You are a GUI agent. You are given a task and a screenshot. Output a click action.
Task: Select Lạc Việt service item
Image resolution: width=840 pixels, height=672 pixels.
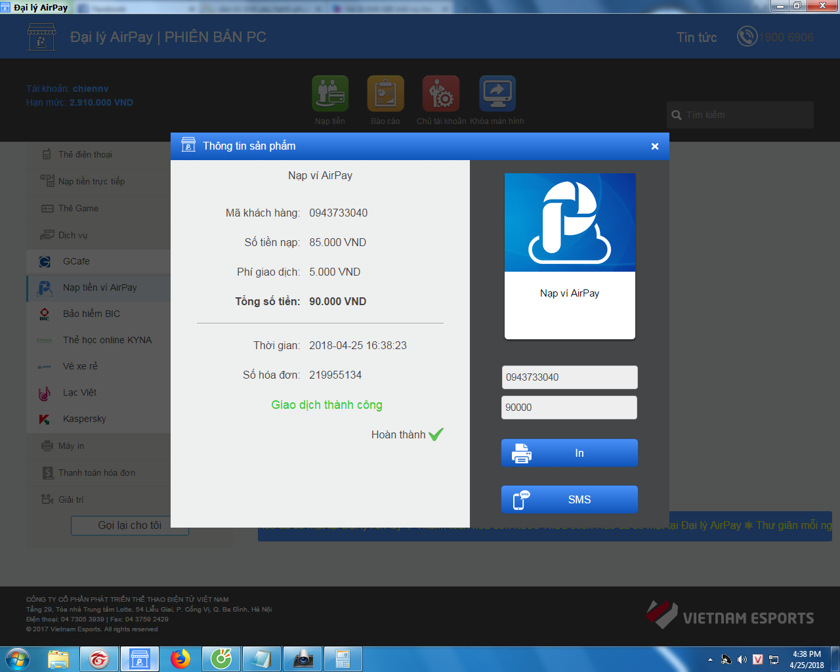98,392
